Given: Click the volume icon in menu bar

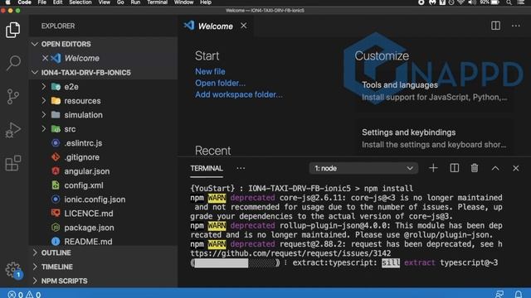Looking at the screenshot, I should [471, 2].
